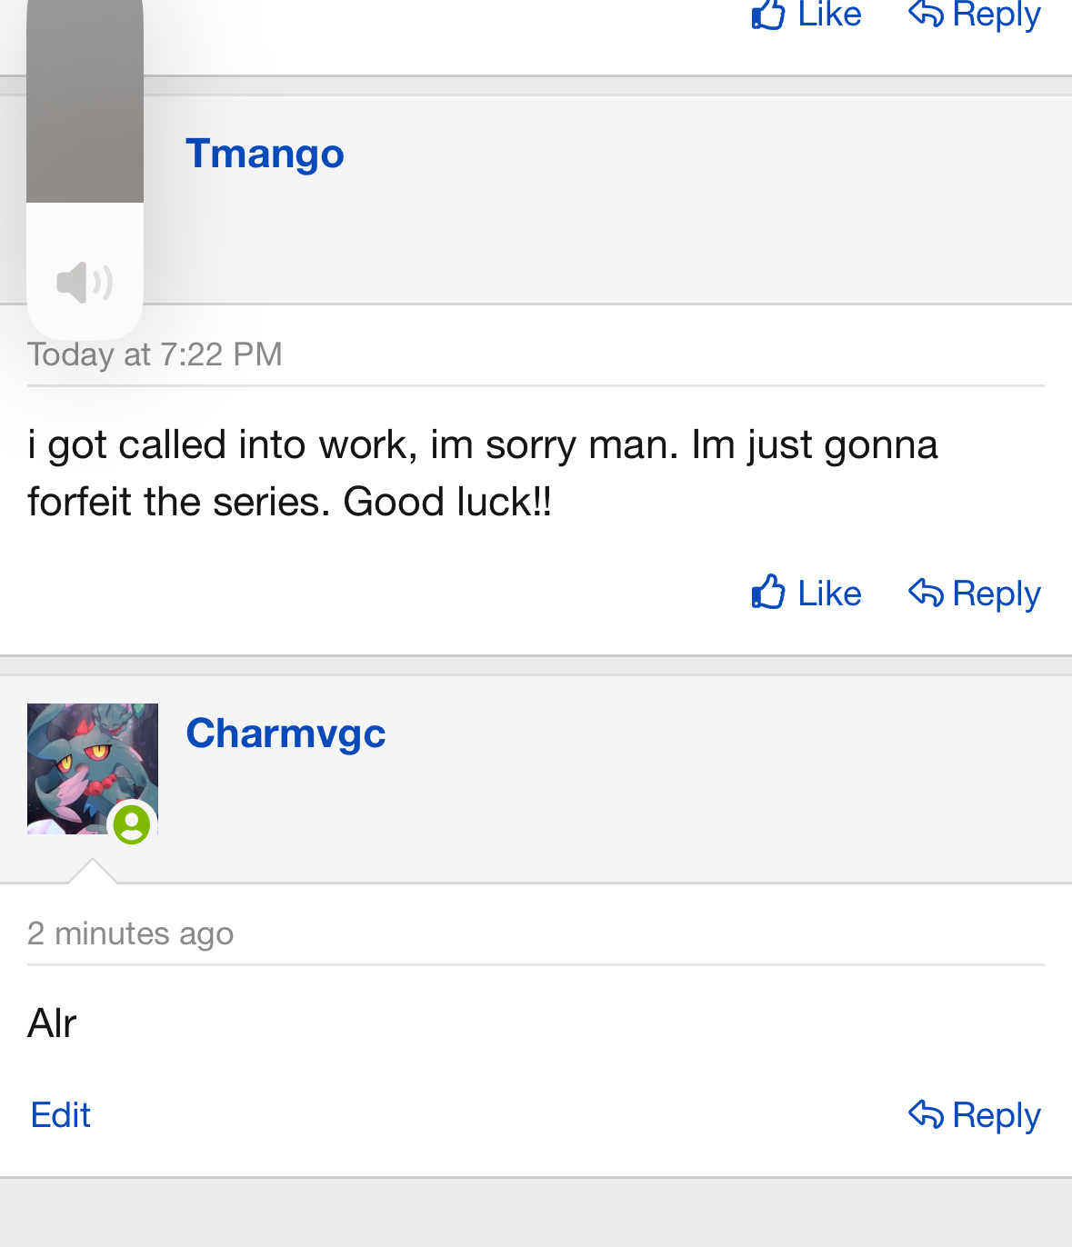The image size is (1072, 1247).
Task: Like Tmango's forfeit message
Action: pos(807,594)
